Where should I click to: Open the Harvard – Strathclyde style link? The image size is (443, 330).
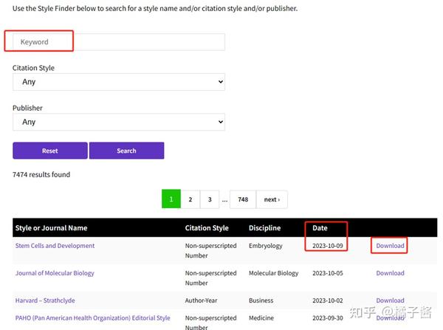pyautogui.click(x=45, y=300)
